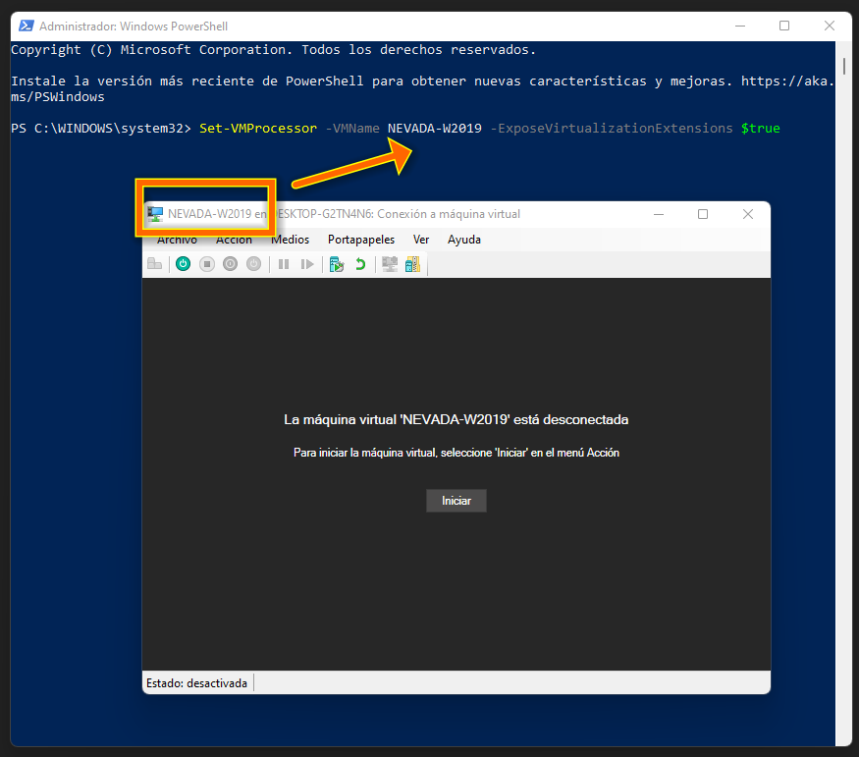Click the 'Conexión a máquina virtual' title text
This screenshot has width=859, height=757.
click(449, 214)
